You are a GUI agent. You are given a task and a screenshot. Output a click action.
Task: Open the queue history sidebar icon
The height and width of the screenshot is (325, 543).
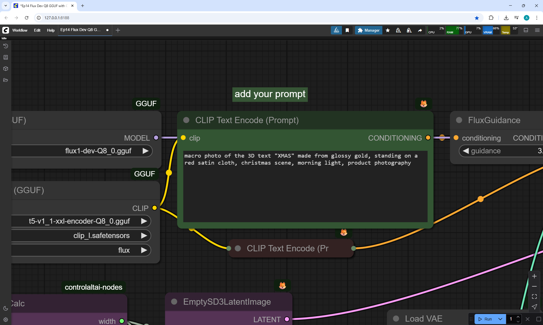click(6, 46)
